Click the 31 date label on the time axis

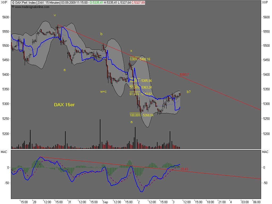point(70,202)
